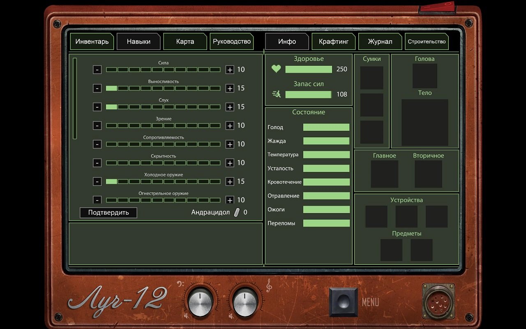
Task: Increase Скрытность with the plus button
Action: point(230,163)
